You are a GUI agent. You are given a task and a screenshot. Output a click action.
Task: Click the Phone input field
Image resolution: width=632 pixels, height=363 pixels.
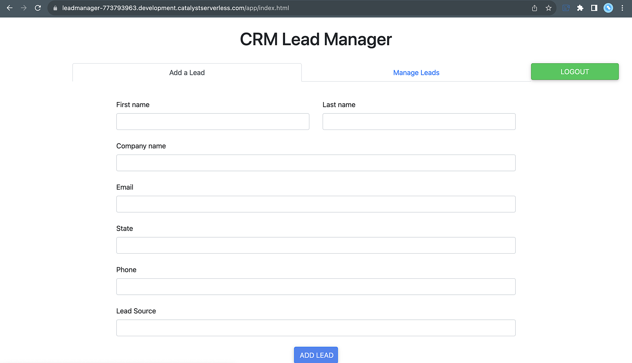pos(316,287)
